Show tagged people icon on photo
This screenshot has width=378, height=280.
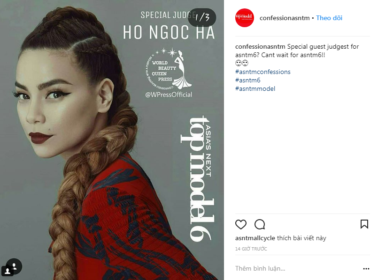coord(14,266)
